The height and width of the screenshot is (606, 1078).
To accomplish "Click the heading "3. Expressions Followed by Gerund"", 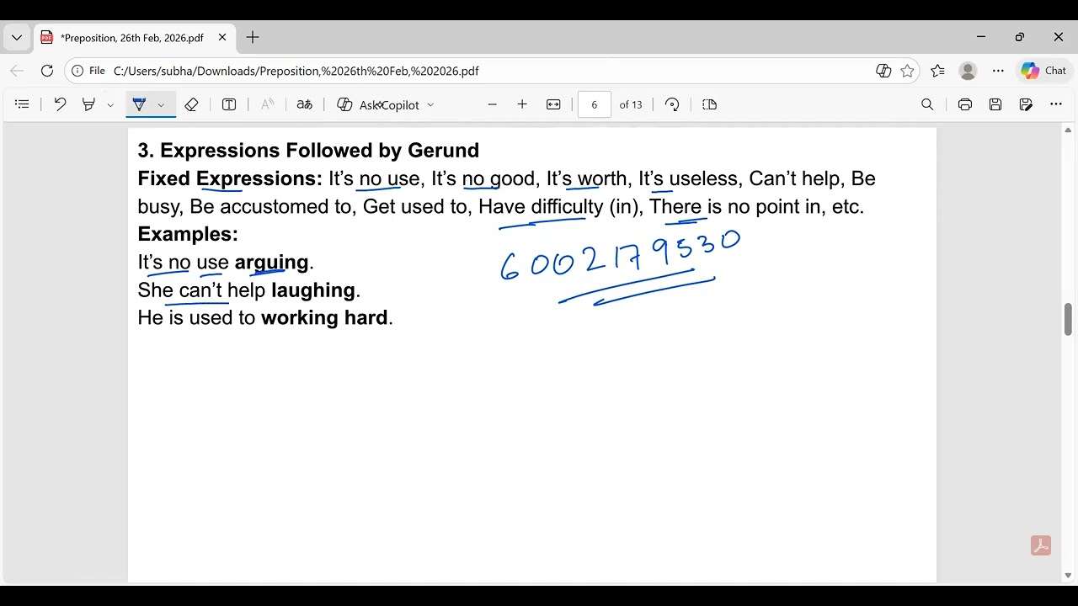I will click(x=308, y=151).
